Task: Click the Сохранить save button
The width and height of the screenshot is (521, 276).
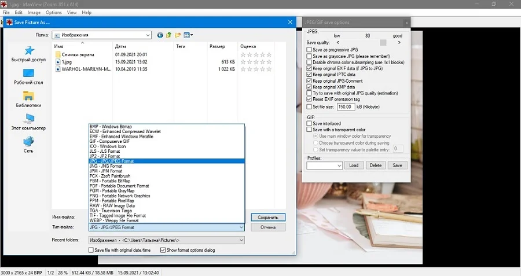Action: [x=268, y=218]
